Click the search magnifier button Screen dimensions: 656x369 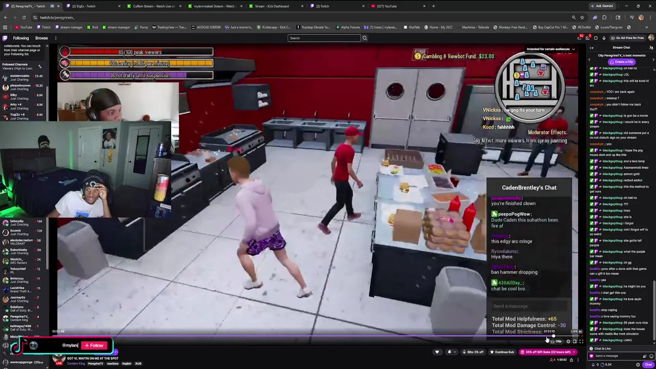point(364,38)
